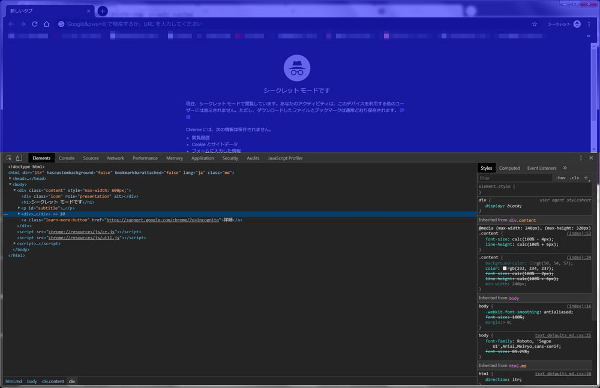The image size is (600, 388).
Task: Select the Elements tab
Action: 41,158
